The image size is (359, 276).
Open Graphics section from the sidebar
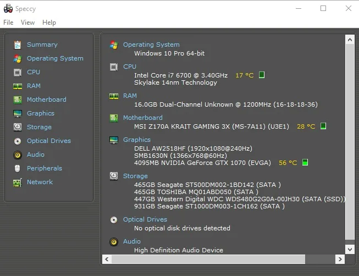pyautogui.click(x=41, y=113)
